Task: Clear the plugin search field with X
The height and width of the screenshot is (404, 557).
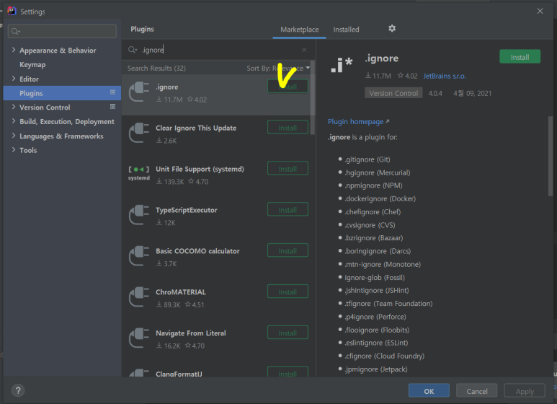Action: [304, 50]
